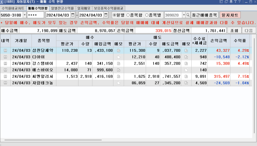This screenshot has width=257, height=146.
Task: Click the T font icon in title bar
Action: [235, 2]
